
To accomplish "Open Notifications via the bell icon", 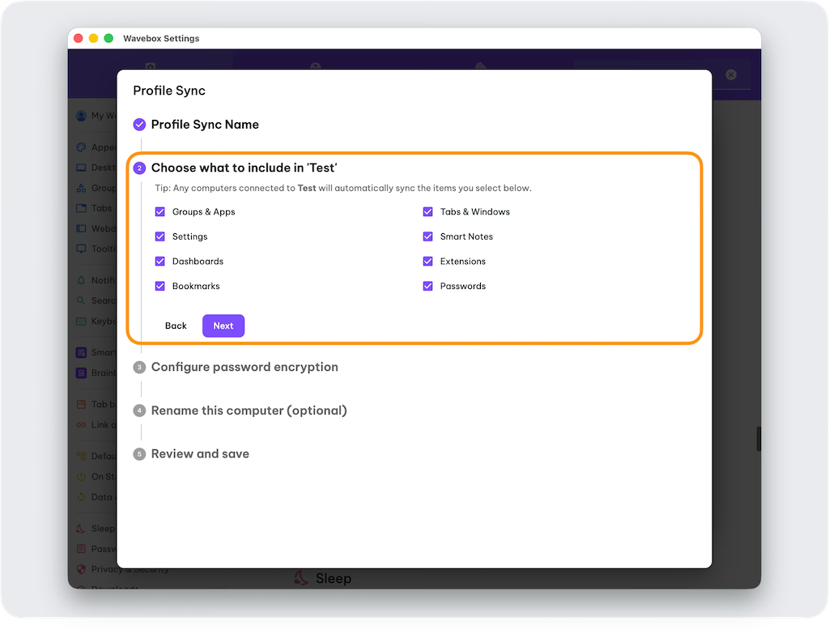I will click(x=81, y=280).
